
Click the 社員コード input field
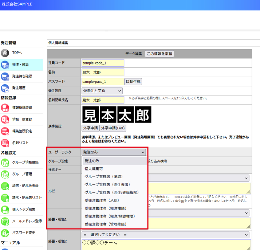[103, 63]
